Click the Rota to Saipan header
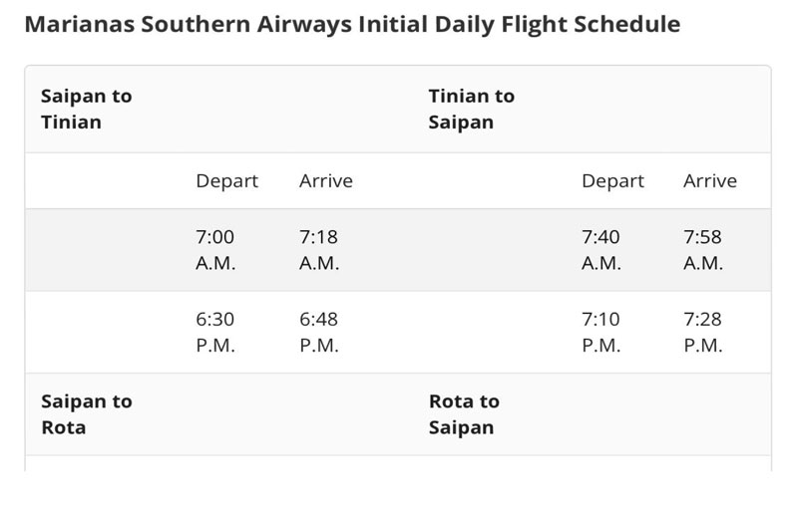 (464, 414)
